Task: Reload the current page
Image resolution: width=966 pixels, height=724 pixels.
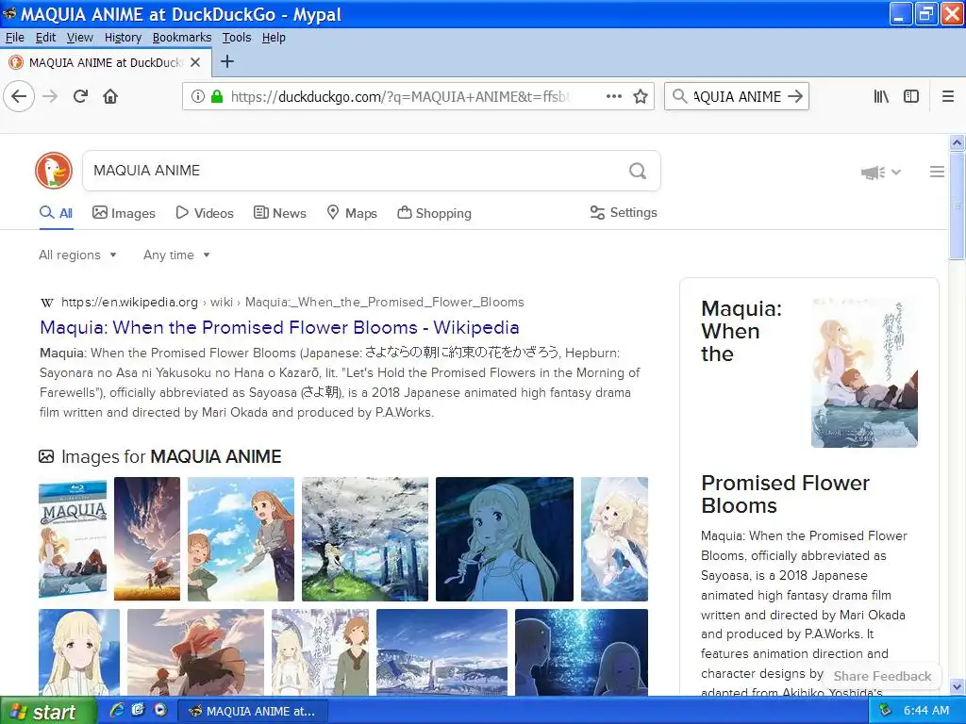Action: (80, 97)
